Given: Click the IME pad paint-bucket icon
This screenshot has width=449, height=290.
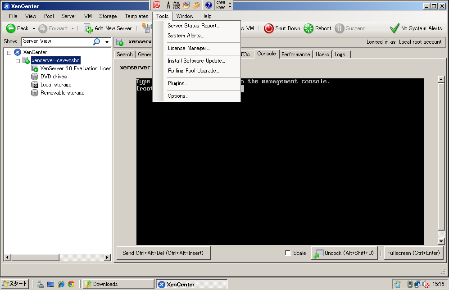Looking at the screenshot, I should click(186, 5).
